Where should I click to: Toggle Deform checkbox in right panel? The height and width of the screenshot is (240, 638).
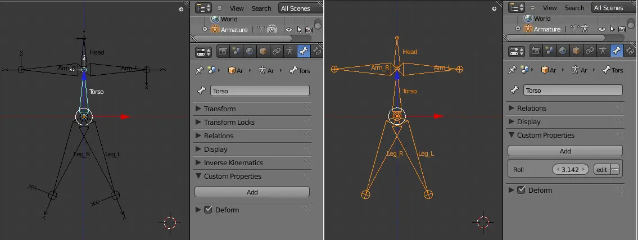click(x=522, y=190)
